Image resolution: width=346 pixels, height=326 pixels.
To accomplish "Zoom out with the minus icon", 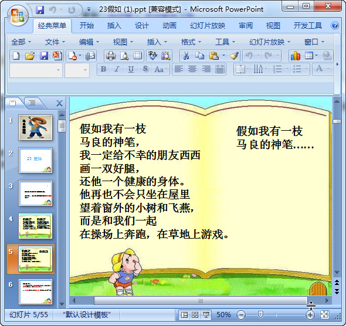I will [x=241, y=315].
